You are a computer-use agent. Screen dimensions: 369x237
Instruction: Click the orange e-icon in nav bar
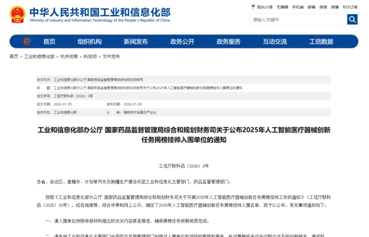[x=27, y=41]
